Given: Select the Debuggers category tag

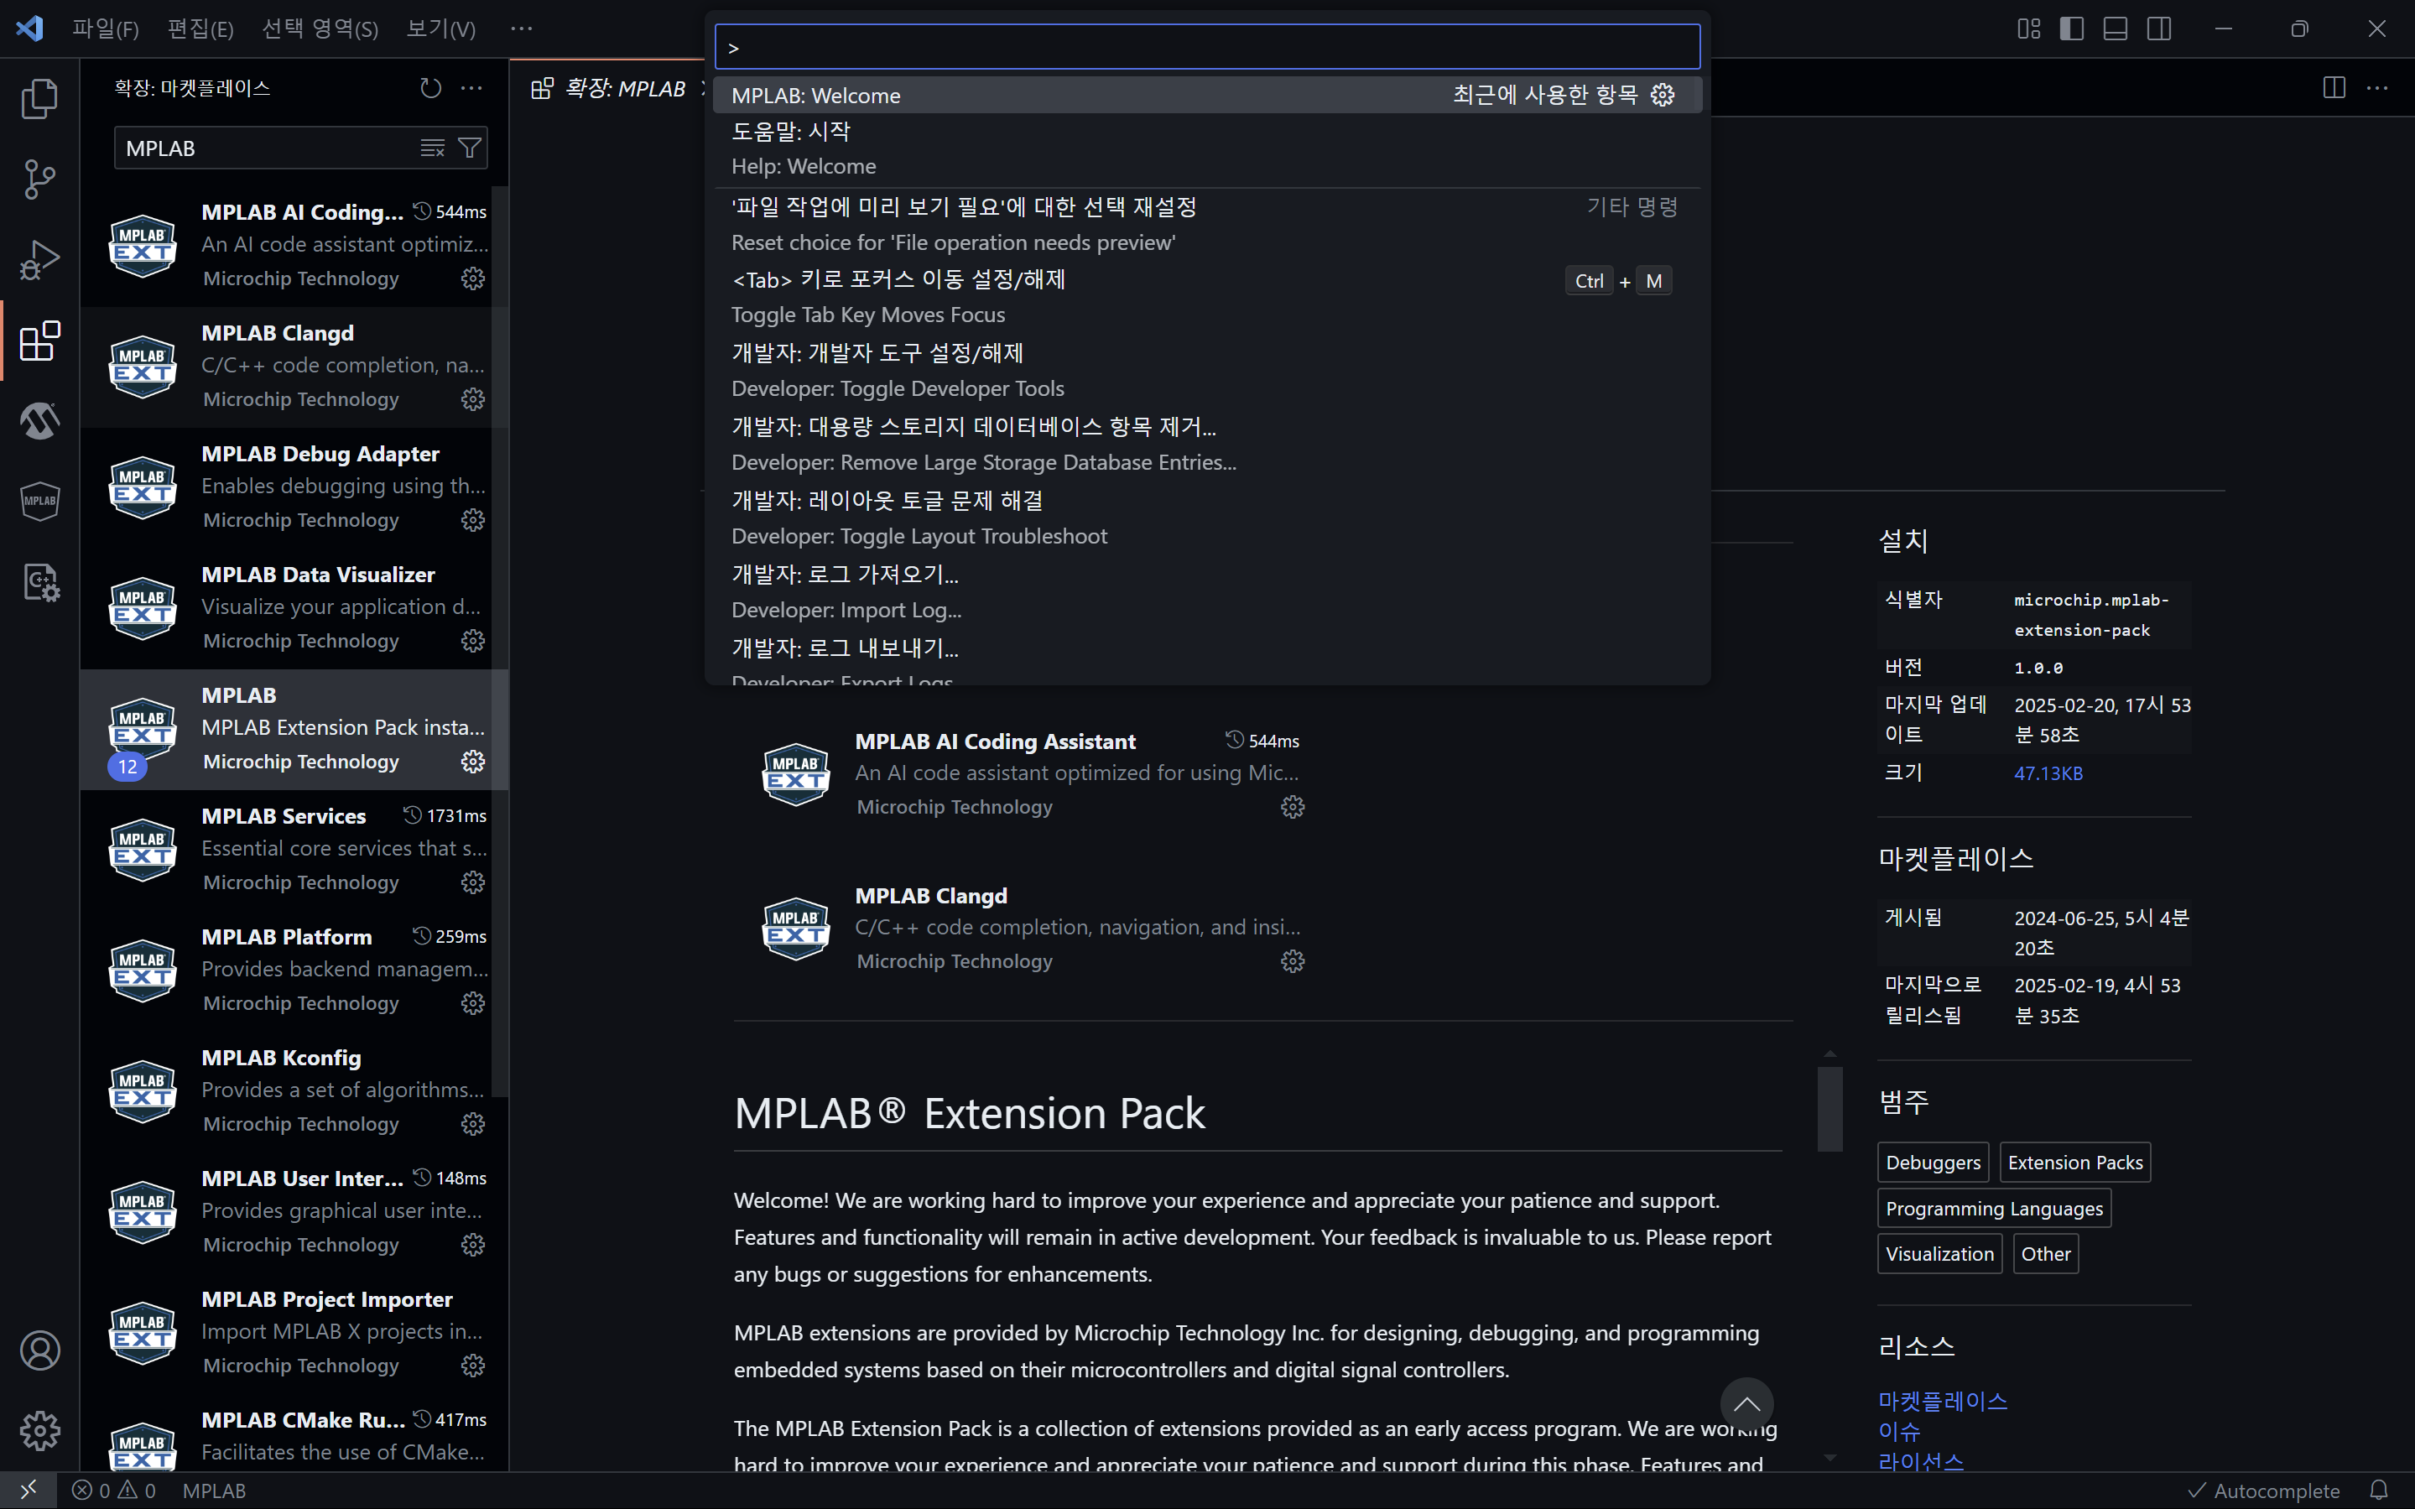Looking at the screenshot, I should tap(1932, 1163).
